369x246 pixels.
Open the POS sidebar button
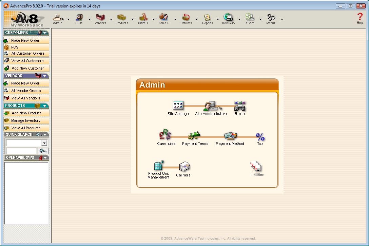[26, 47]
